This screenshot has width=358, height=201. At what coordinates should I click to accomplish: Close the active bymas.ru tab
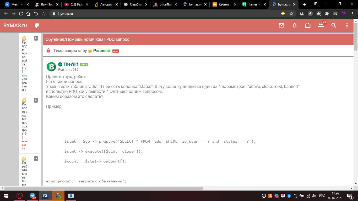point(294,4)
